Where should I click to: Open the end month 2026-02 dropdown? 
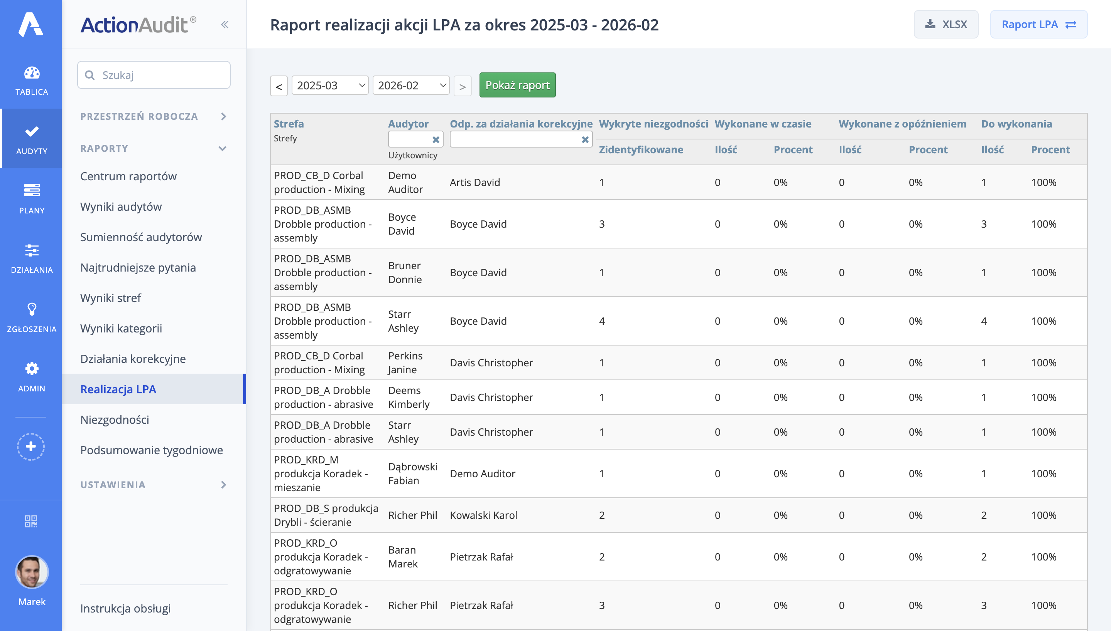tap(410, 86)
